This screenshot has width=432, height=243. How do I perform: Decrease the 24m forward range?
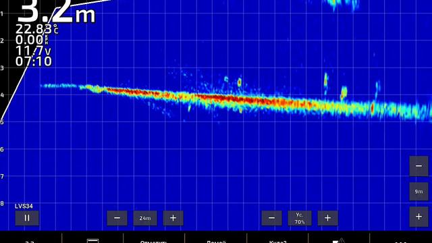(x=117, y=218)
